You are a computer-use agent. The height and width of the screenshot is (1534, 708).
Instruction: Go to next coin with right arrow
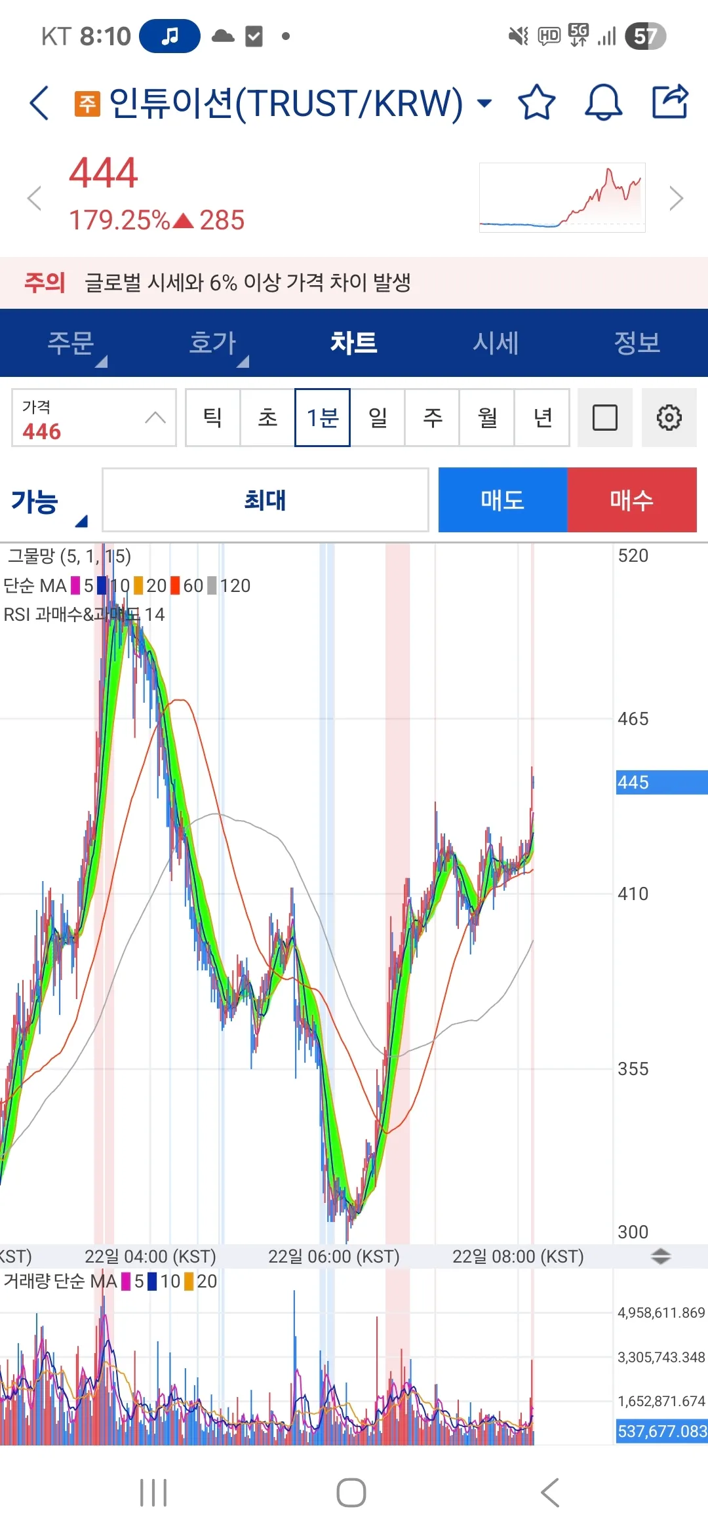676,198
